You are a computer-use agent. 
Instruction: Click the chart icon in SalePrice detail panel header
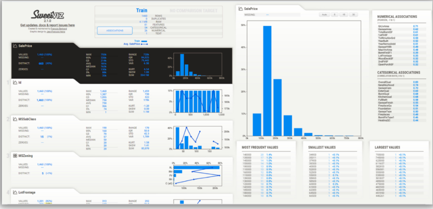241,9
